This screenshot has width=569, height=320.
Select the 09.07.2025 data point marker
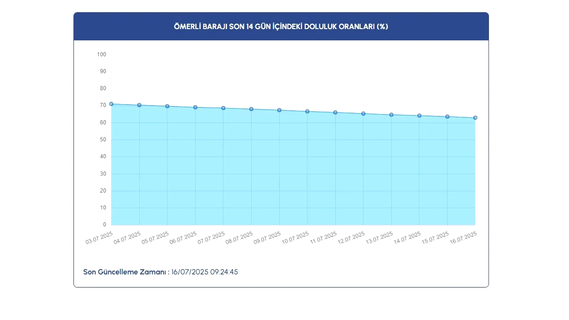[x=280, y=110]
